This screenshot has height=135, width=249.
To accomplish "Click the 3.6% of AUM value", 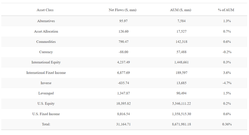I will pyautogui.click(x=227, y=73).
